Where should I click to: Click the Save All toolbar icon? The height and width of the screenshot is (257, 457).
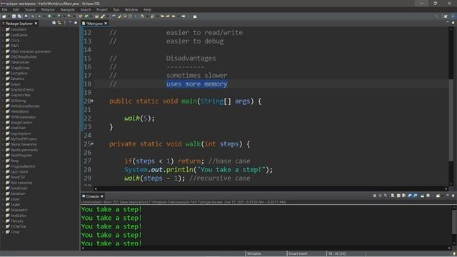pos(19,16)
